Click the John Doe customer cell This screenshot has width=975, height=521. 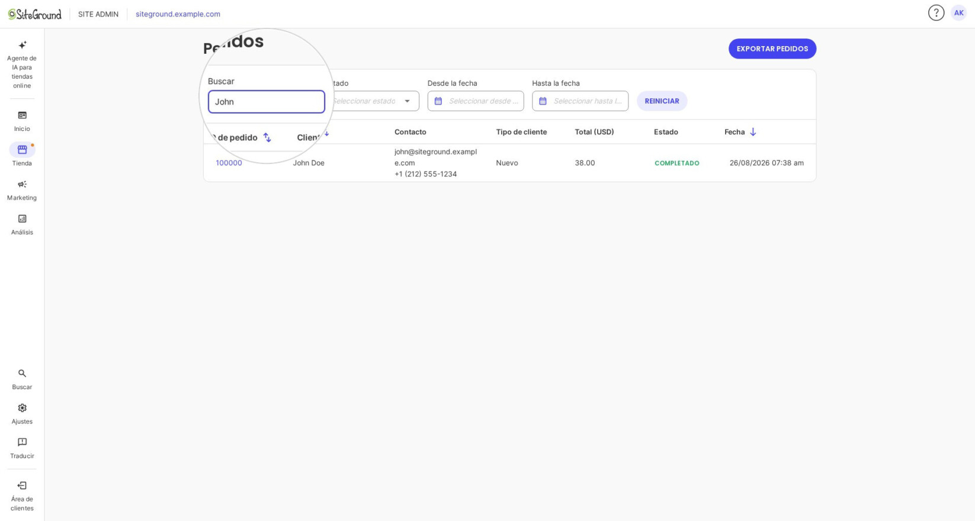tap(309, 163)
